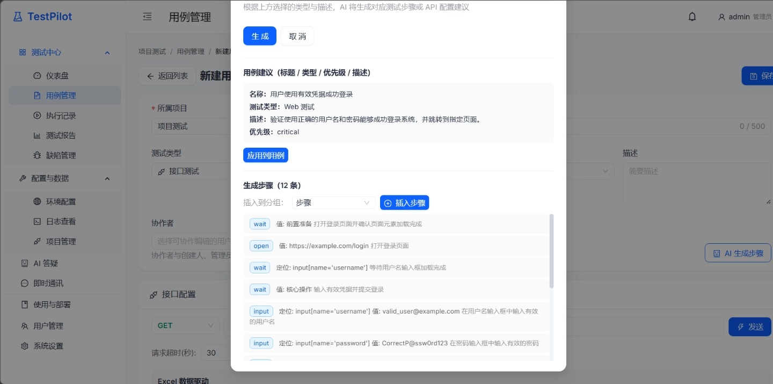The image size is (773, 384).
Task: Click the 项目管理 link icon
Action: [x=37, y=241]
